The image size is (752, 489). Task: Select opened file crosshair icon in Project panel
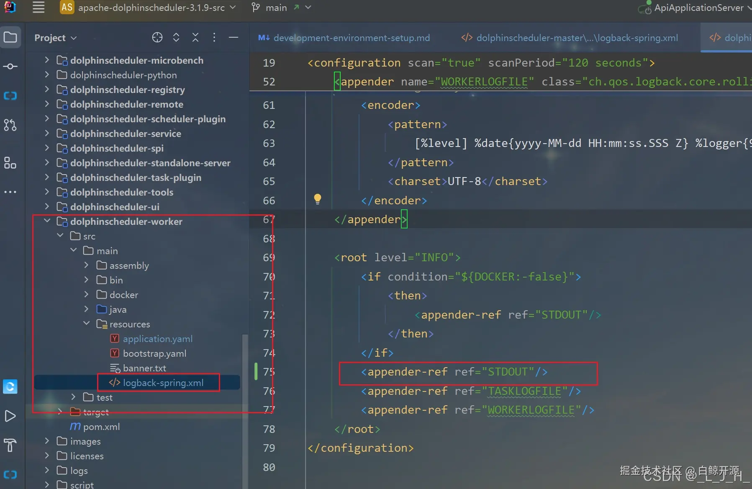(x=157, y=38)
